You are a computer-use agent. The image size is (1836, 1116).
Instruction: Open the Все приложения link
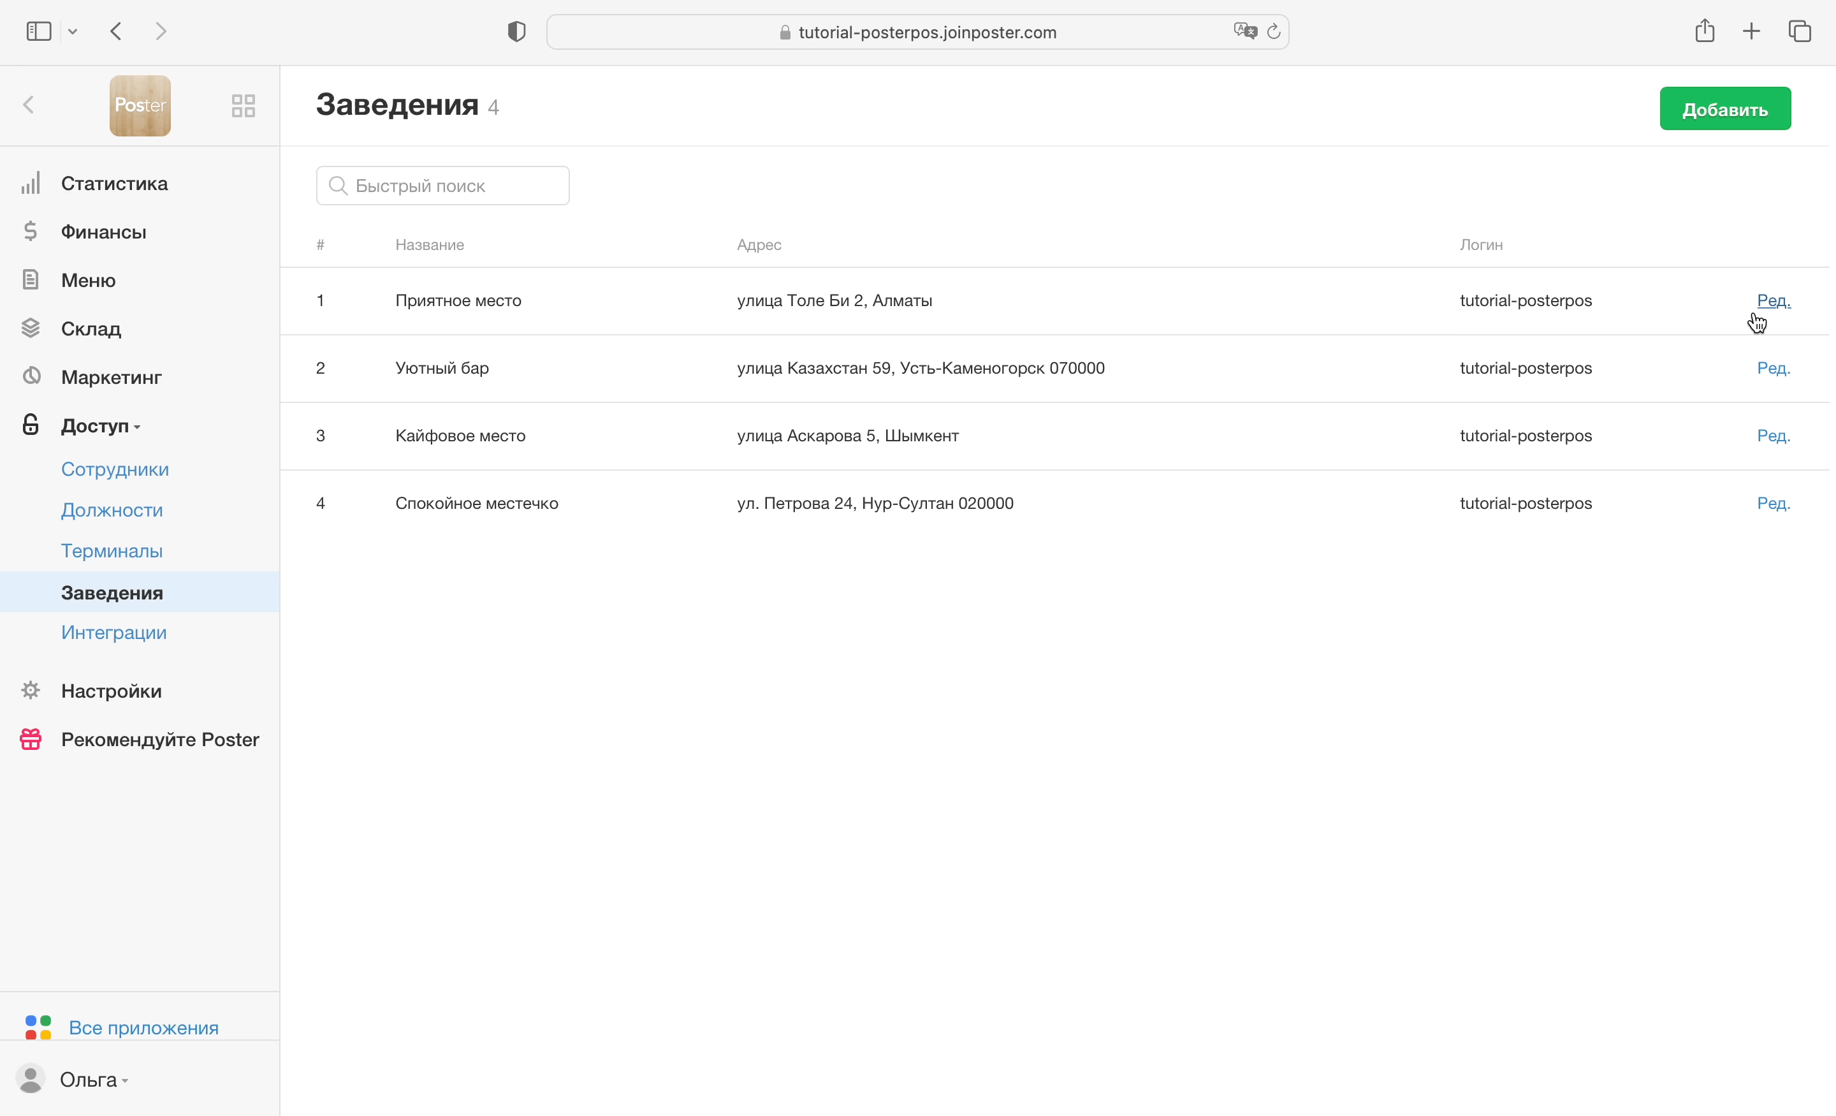click(143, 1027)
